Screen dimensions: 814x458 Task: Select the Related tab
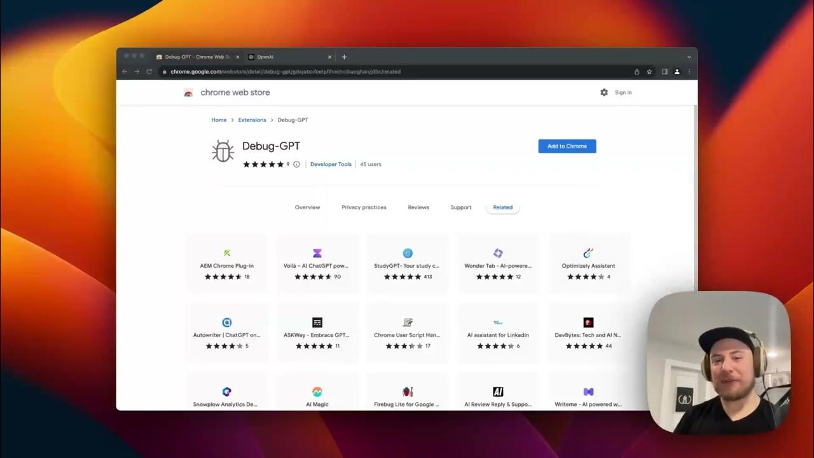[502, 207]
